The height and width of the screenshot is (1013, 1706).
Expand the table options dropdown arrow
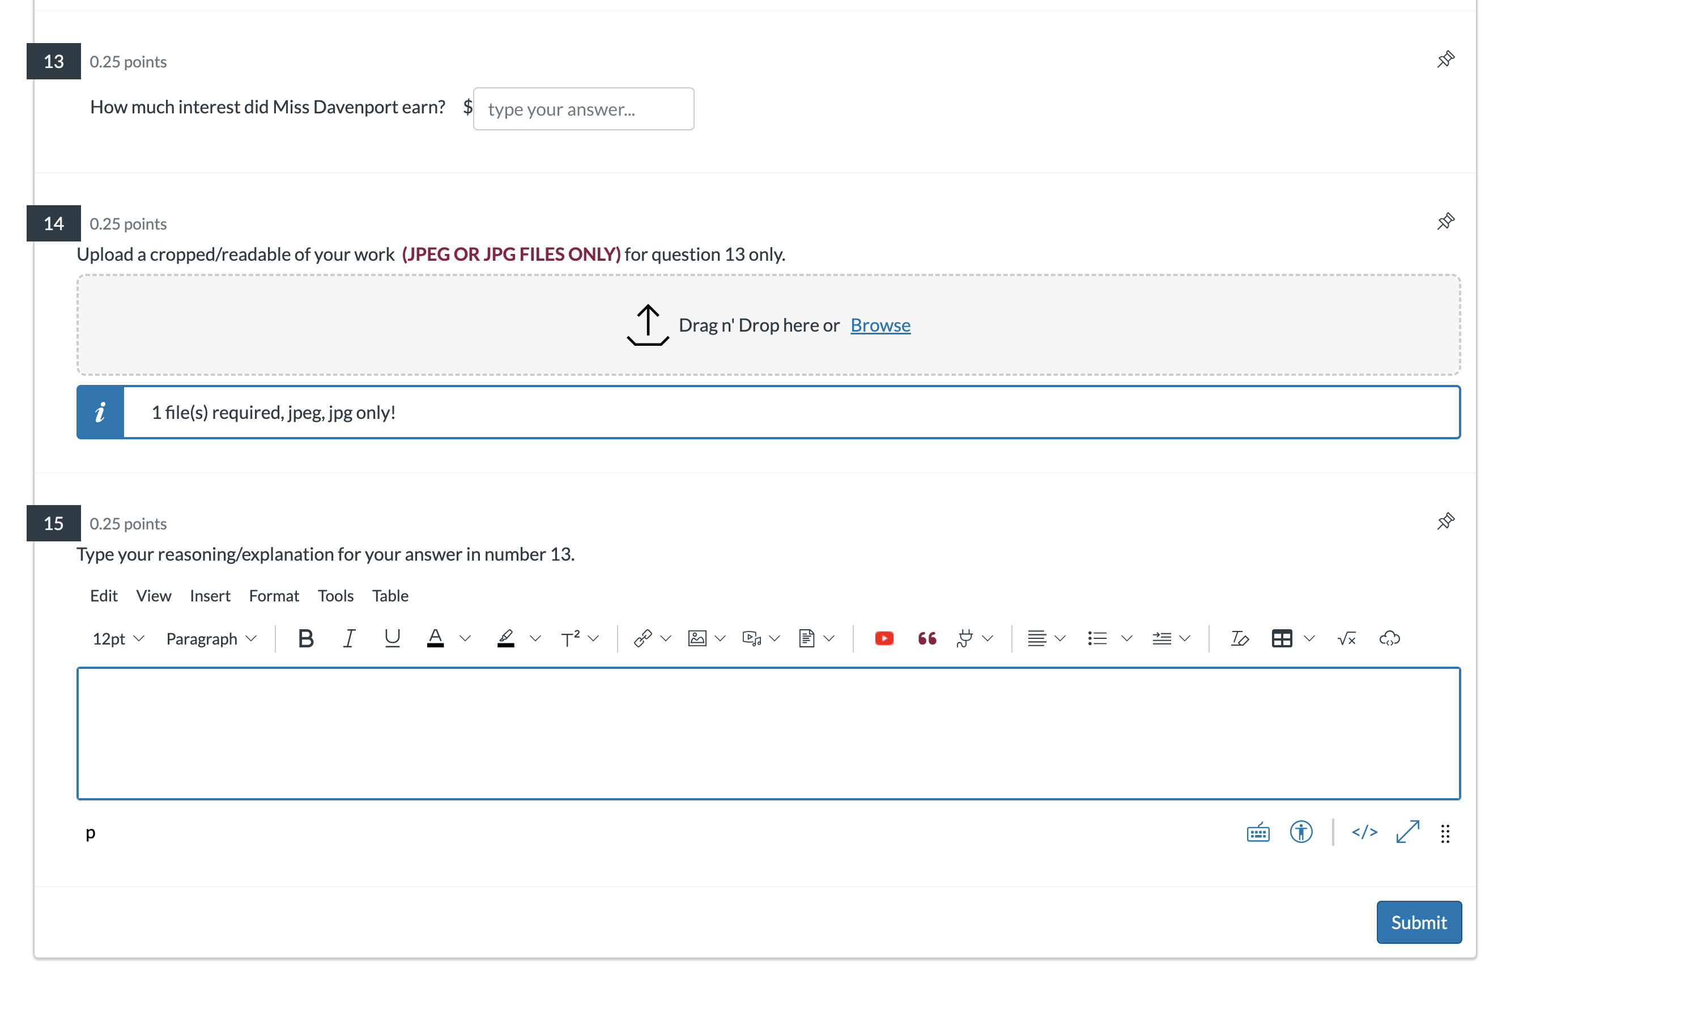[x=1308, y=638]
